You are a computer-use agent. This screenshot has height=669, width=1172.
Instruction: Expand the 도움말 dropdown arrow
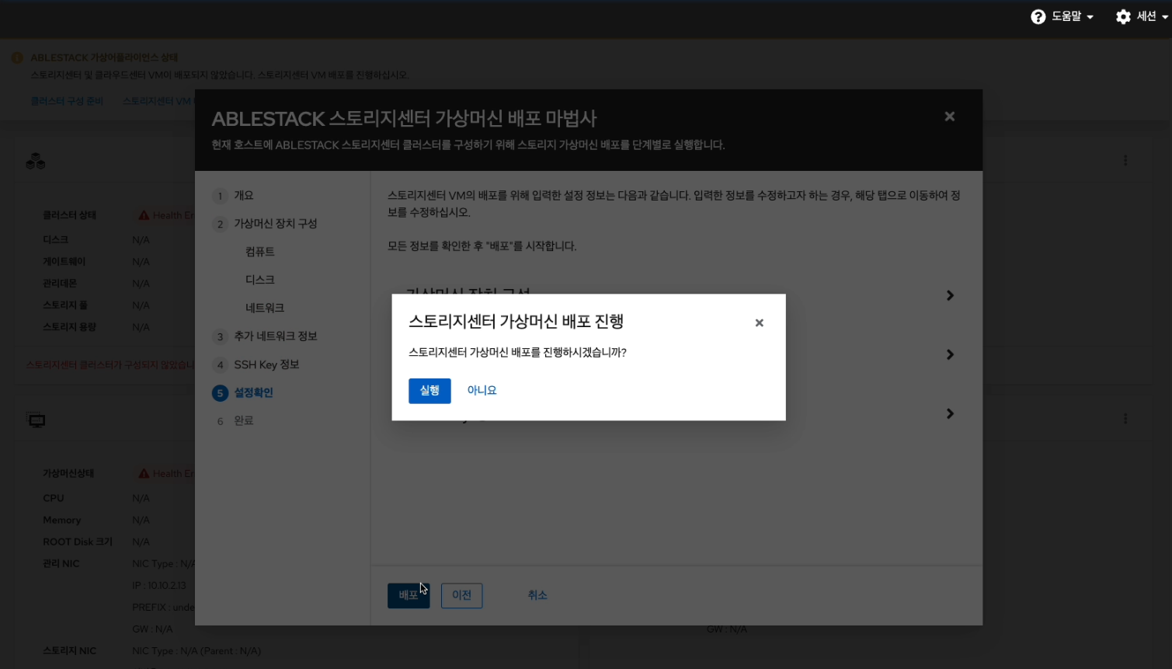point(1090,17)
